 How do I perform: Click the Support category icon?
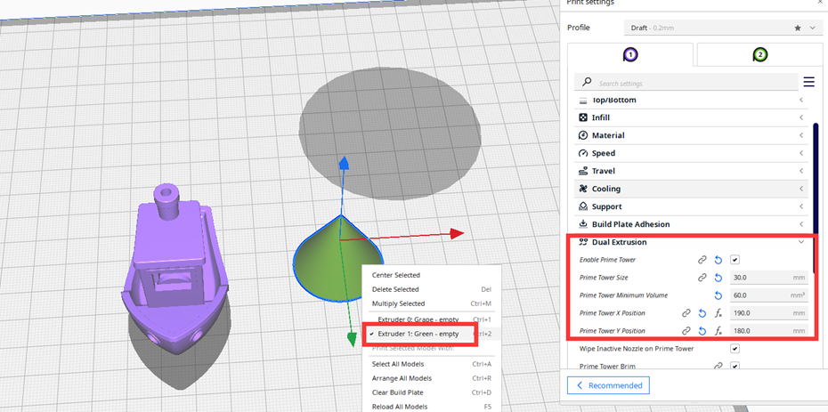point(583,206)
